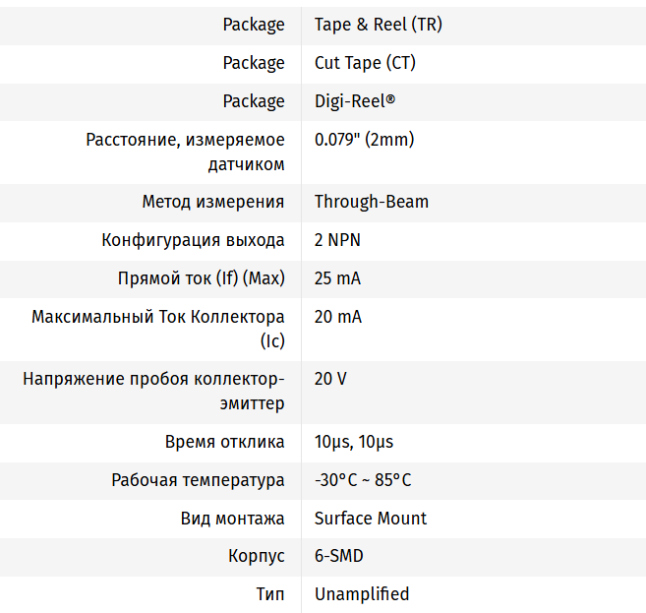Click the Surface Mount value
The height and width of the screenshot is (613, 646).
point(370,519)
